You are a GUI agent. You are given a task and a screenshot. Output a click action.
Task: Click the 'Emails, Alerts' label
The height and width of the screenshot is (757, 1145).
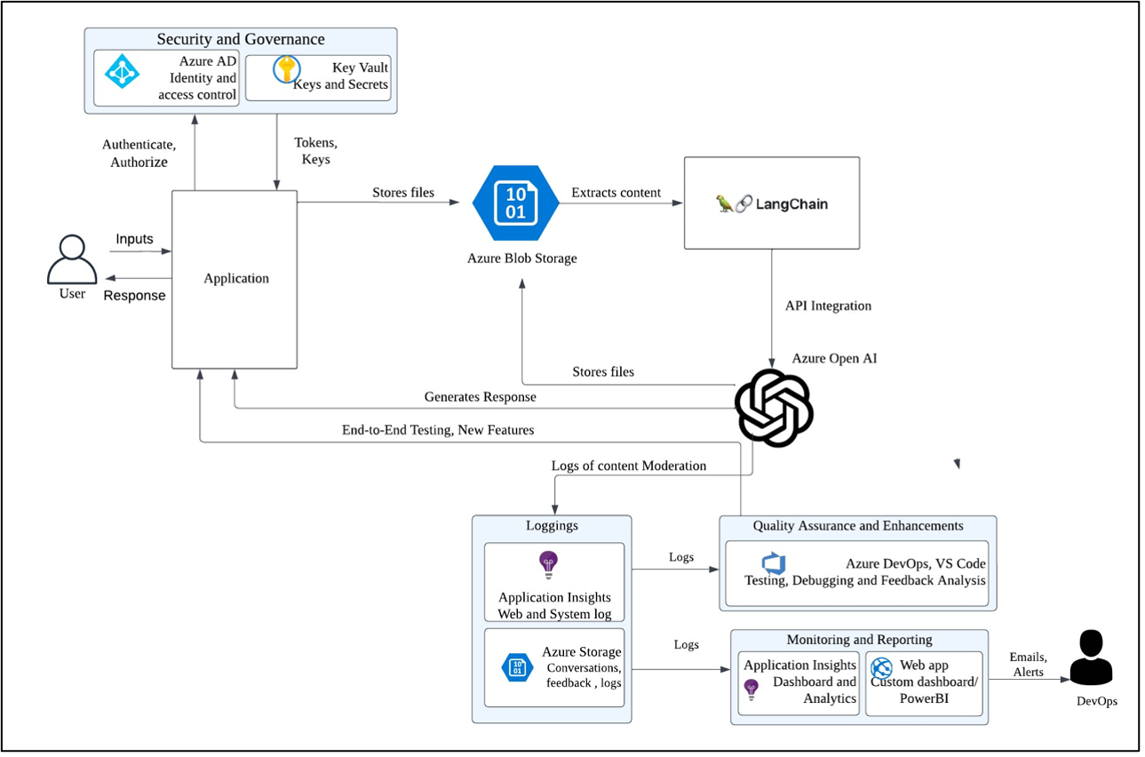[x=1028, y=665]
